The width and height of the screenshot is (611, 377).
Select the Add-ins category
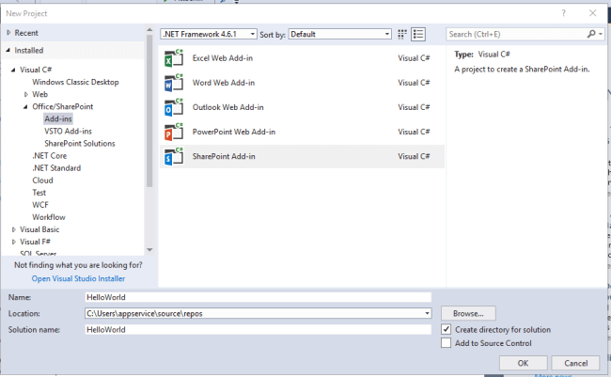pos(58,118)
